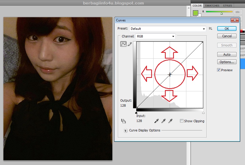The width and height of the screenshot is (245, 165).
Task: Click the Output value 128
Action: pos(123,106)
